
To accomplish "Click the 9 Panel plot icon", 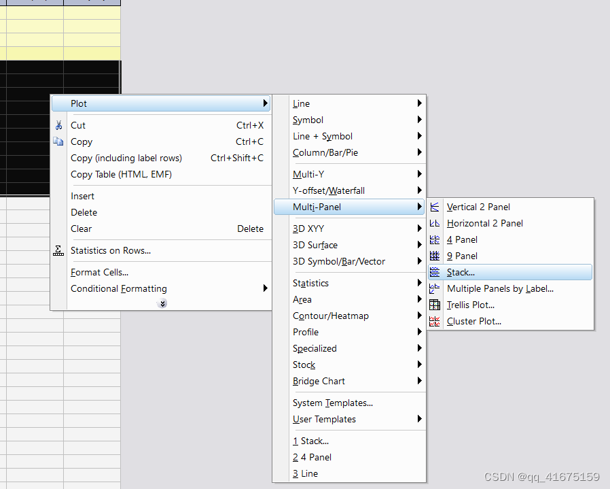I will 435,256.
